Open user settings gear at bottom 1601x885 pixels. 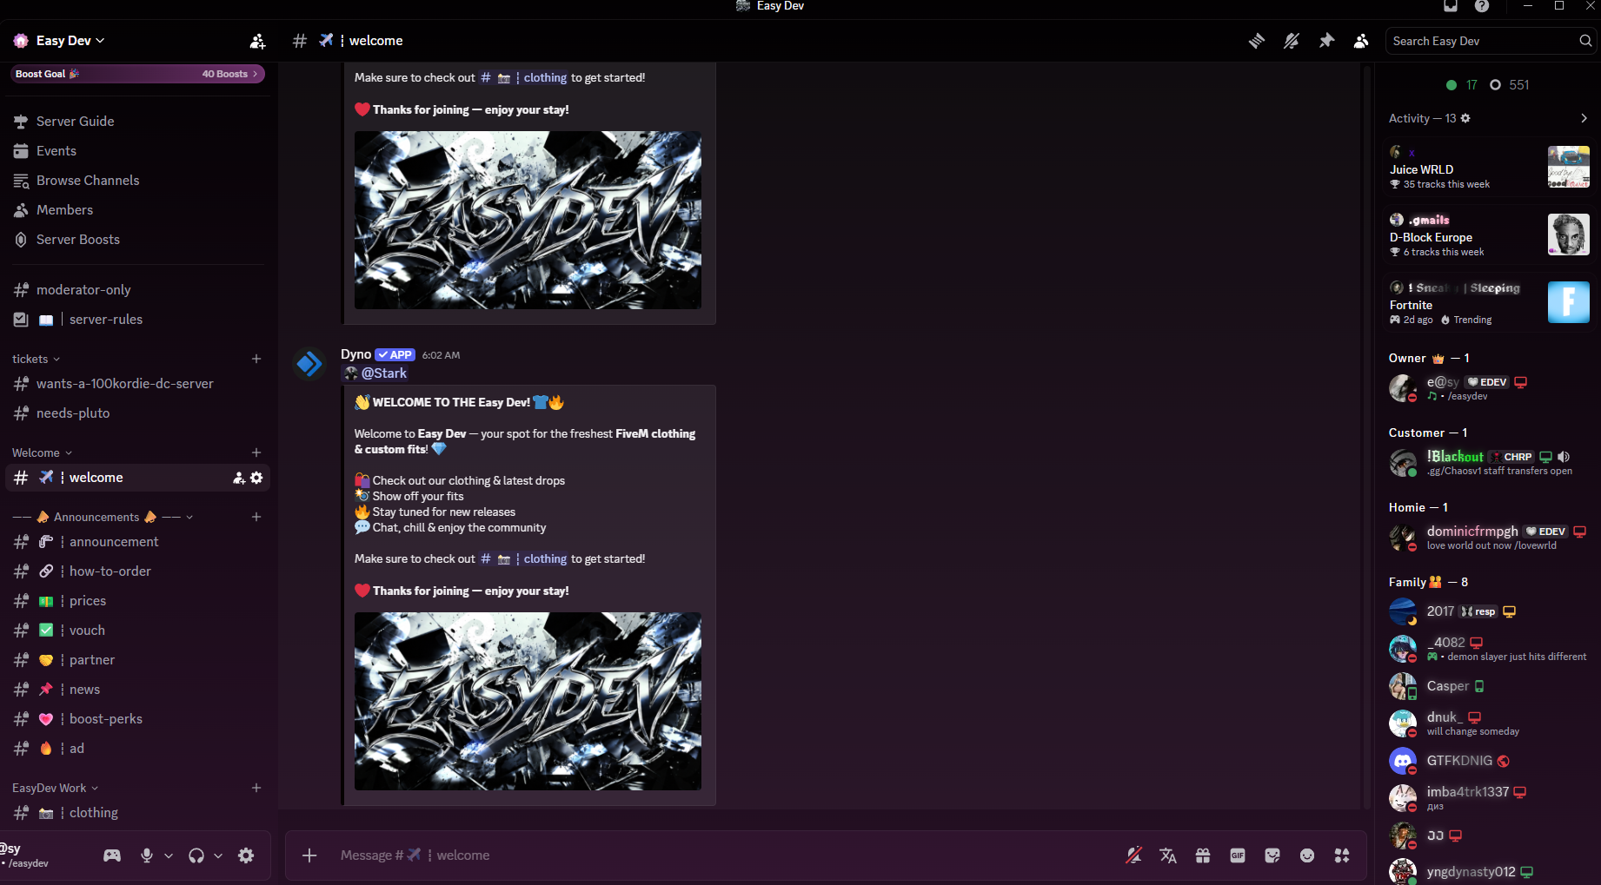tap(246, 855)
